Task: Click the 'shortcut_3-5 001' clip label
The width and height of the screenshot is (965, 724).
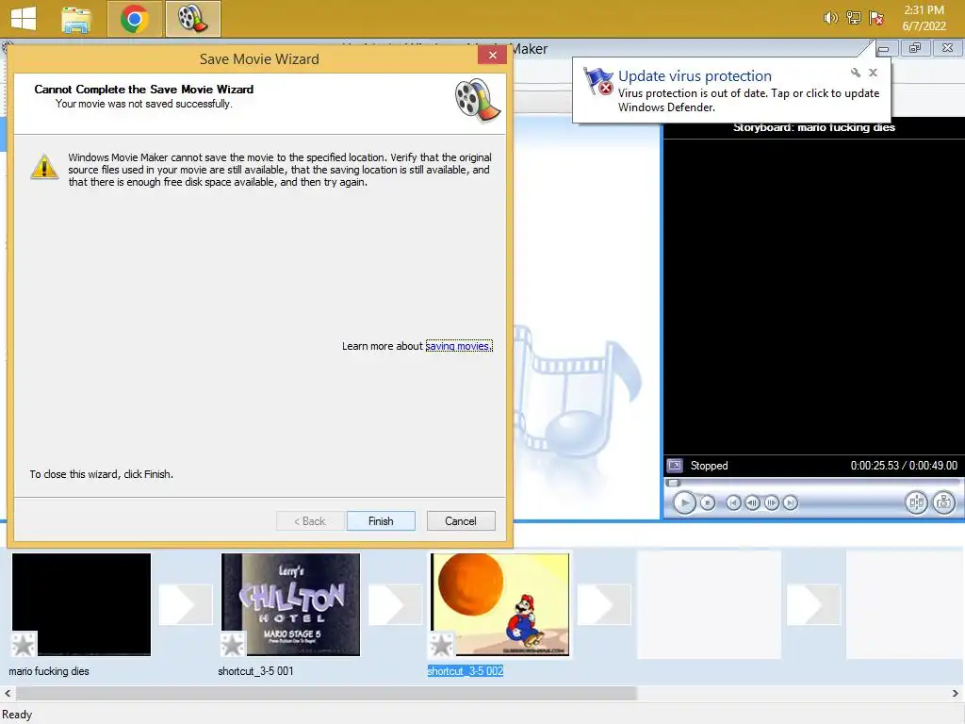Action: coord(255,671)
